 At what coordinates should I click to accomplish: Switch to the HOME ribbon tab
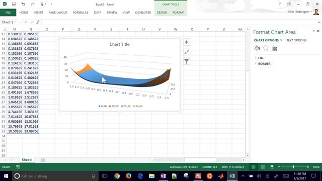24,13
